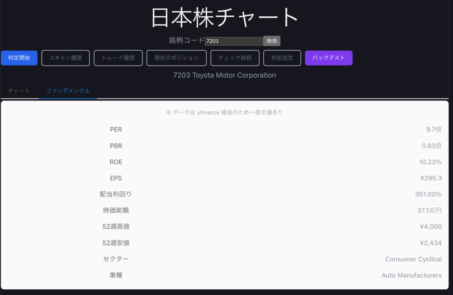Select the 7203 Toyota Motor Corporation heading

click(224, 75)
